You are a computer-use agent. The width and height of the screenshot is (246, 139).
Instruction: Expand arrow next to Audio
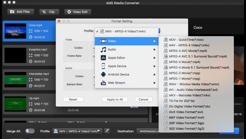tap(155, 49)
